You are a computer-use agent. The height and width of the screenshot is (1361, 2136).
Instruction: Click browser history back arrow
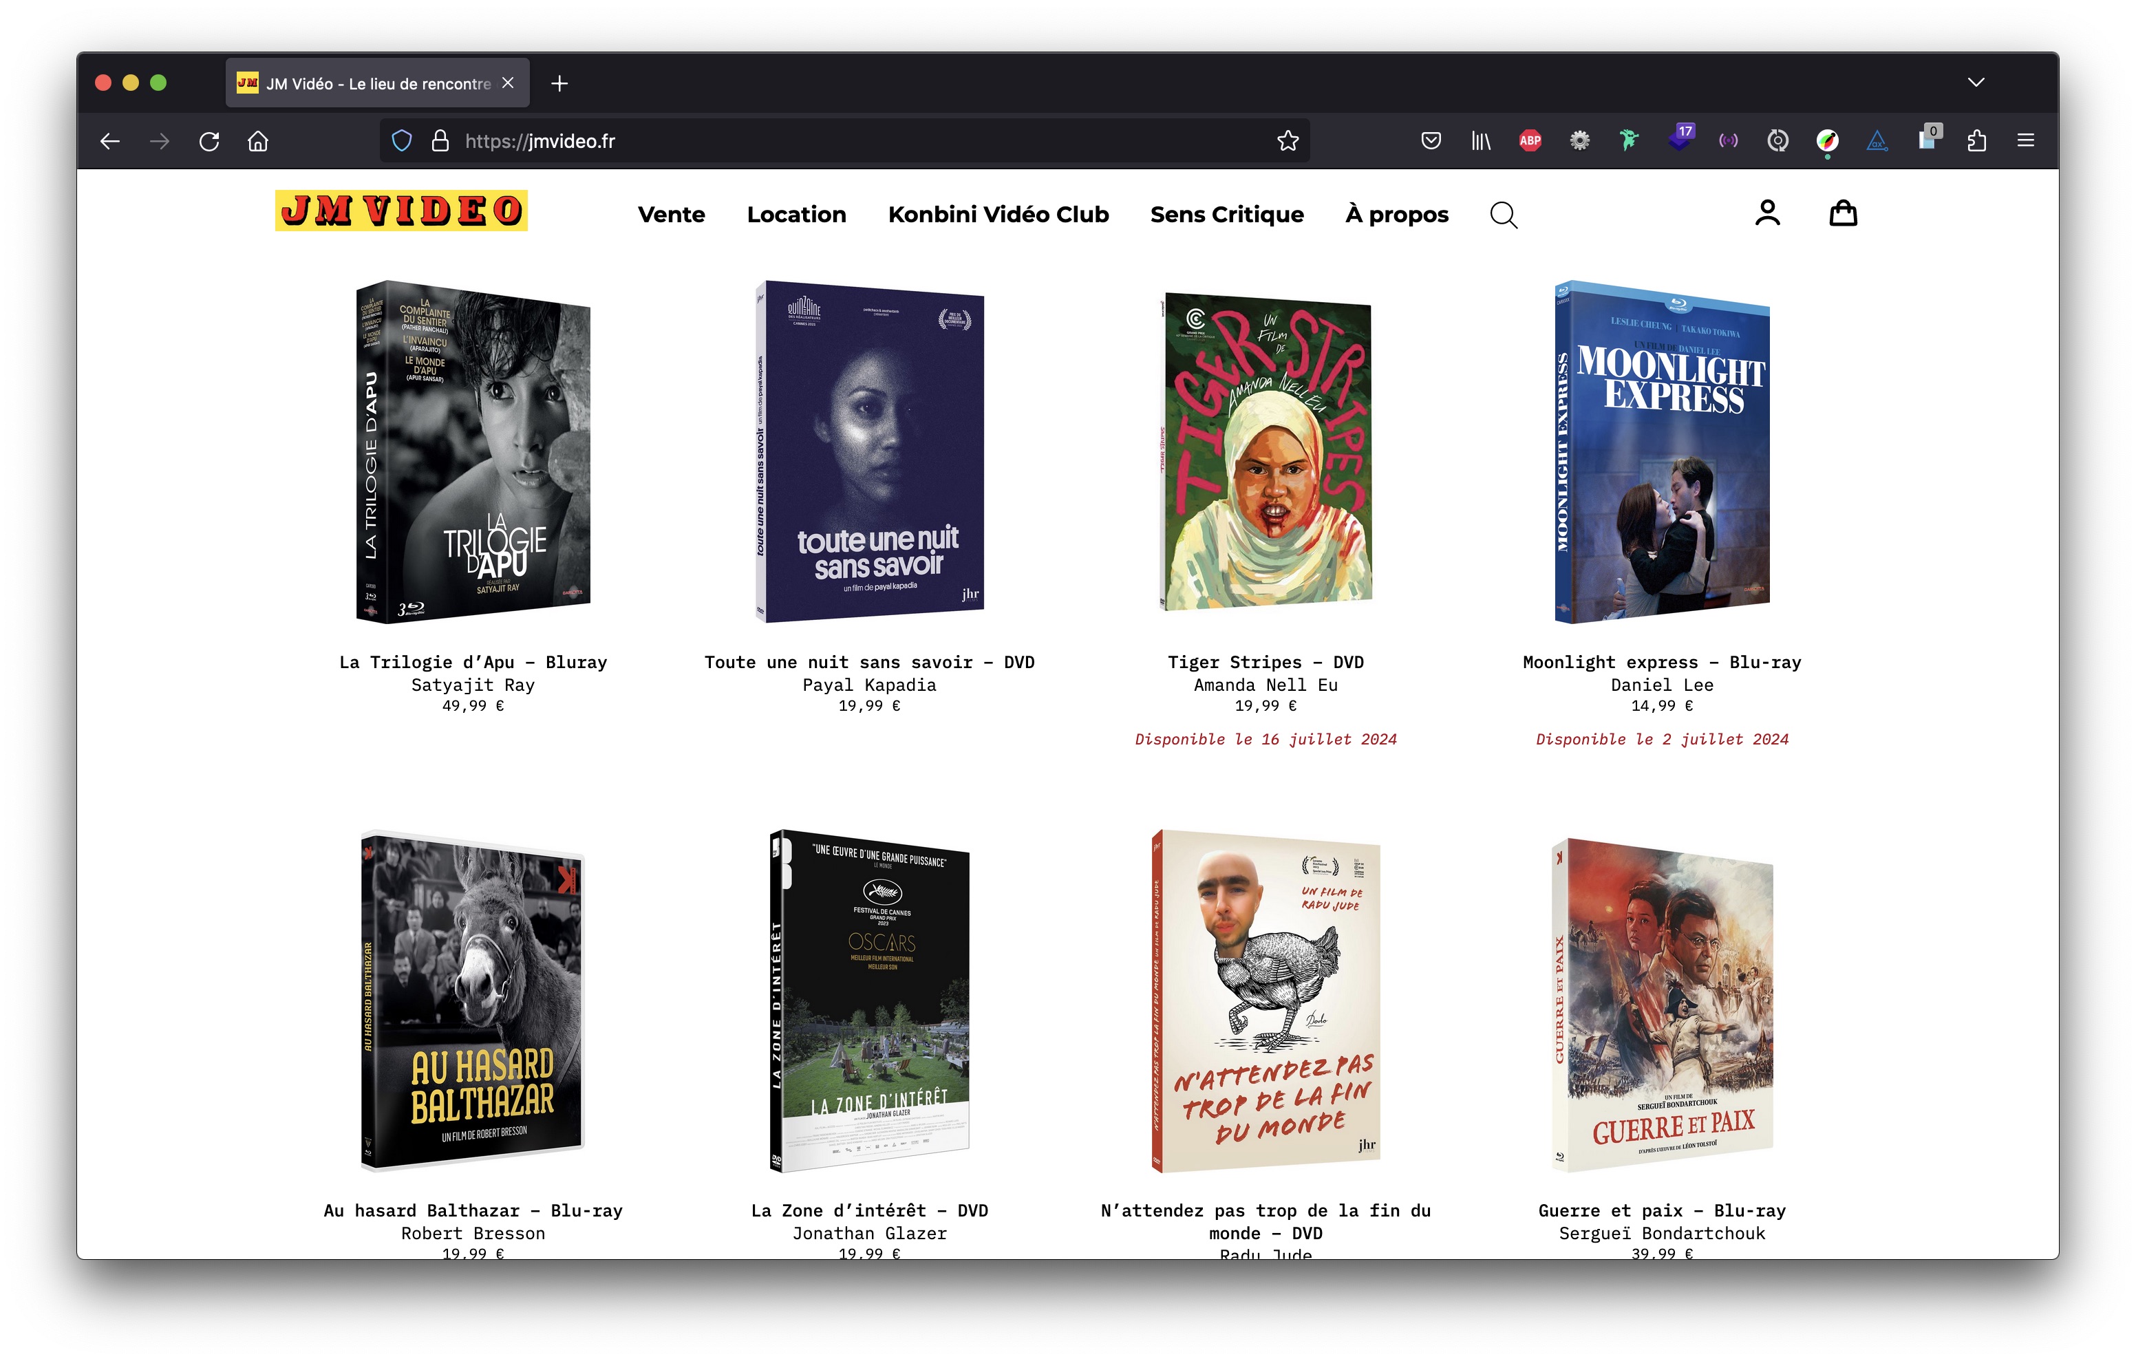109,140
